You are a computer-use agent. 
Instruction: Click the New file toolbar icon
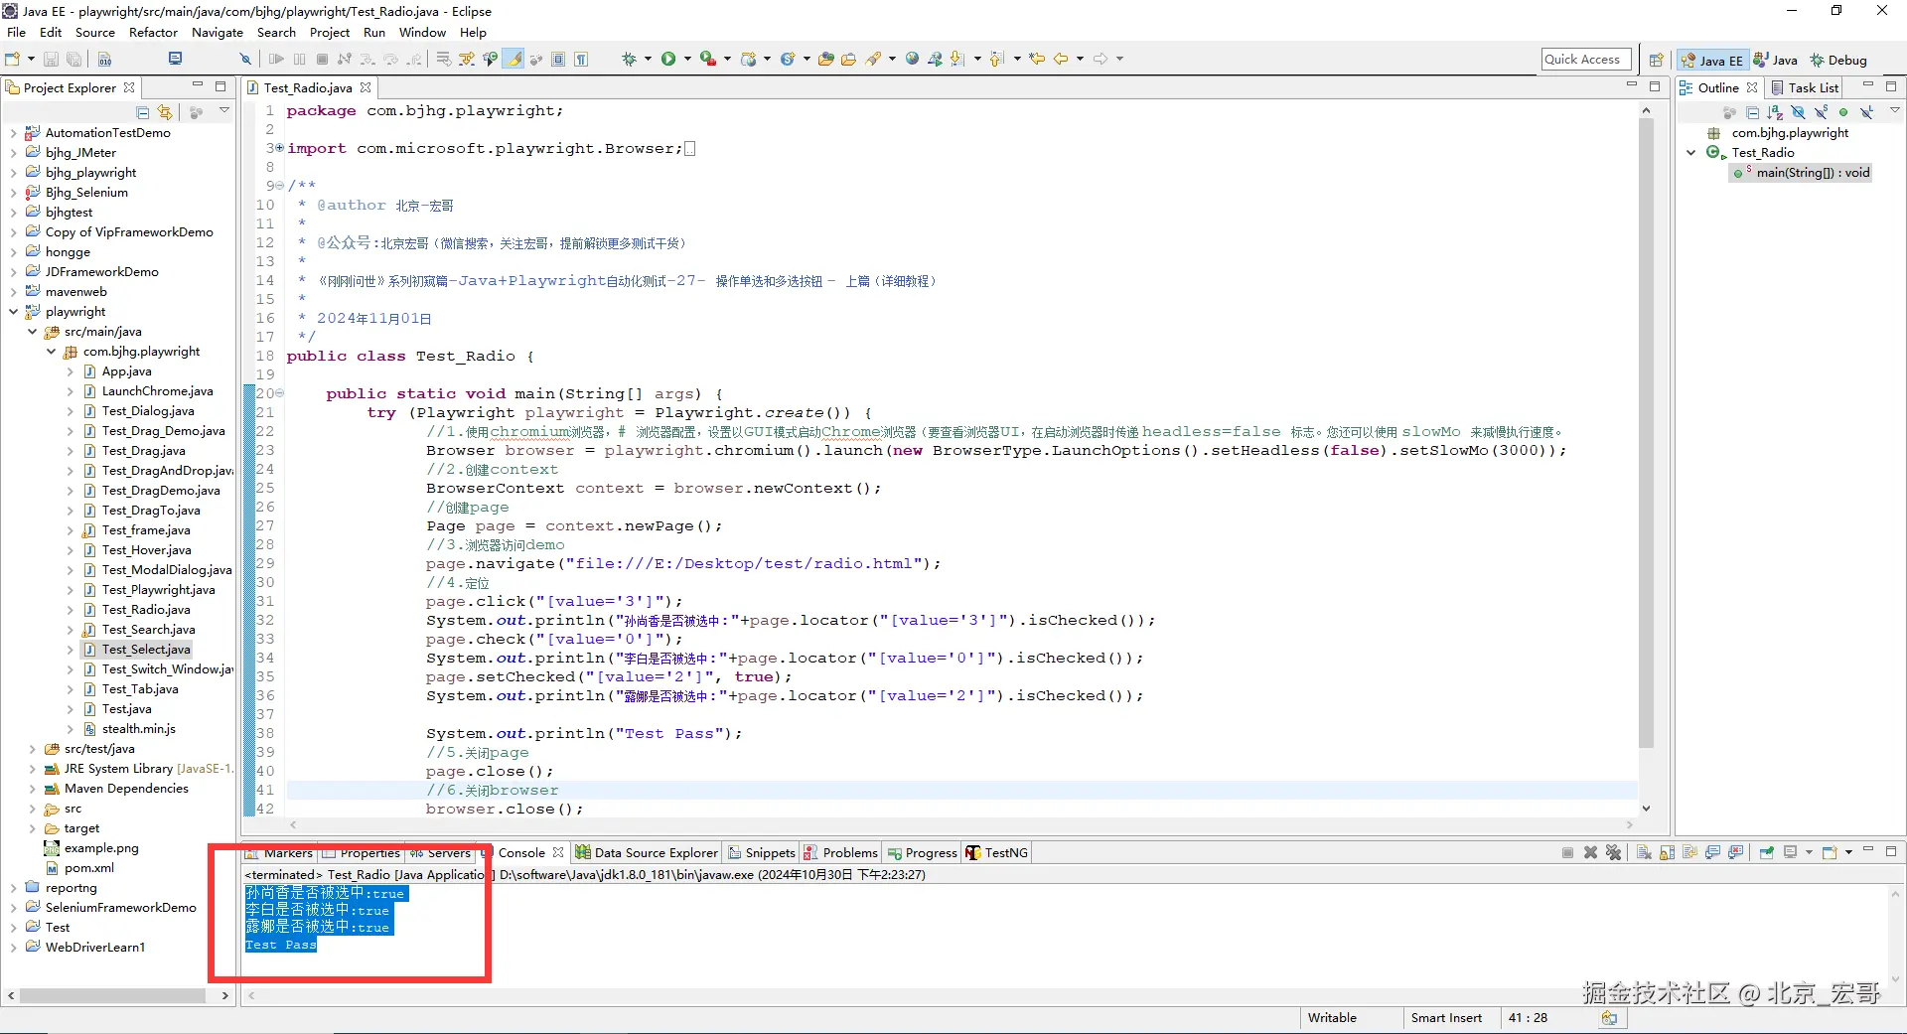coord(13,59)
